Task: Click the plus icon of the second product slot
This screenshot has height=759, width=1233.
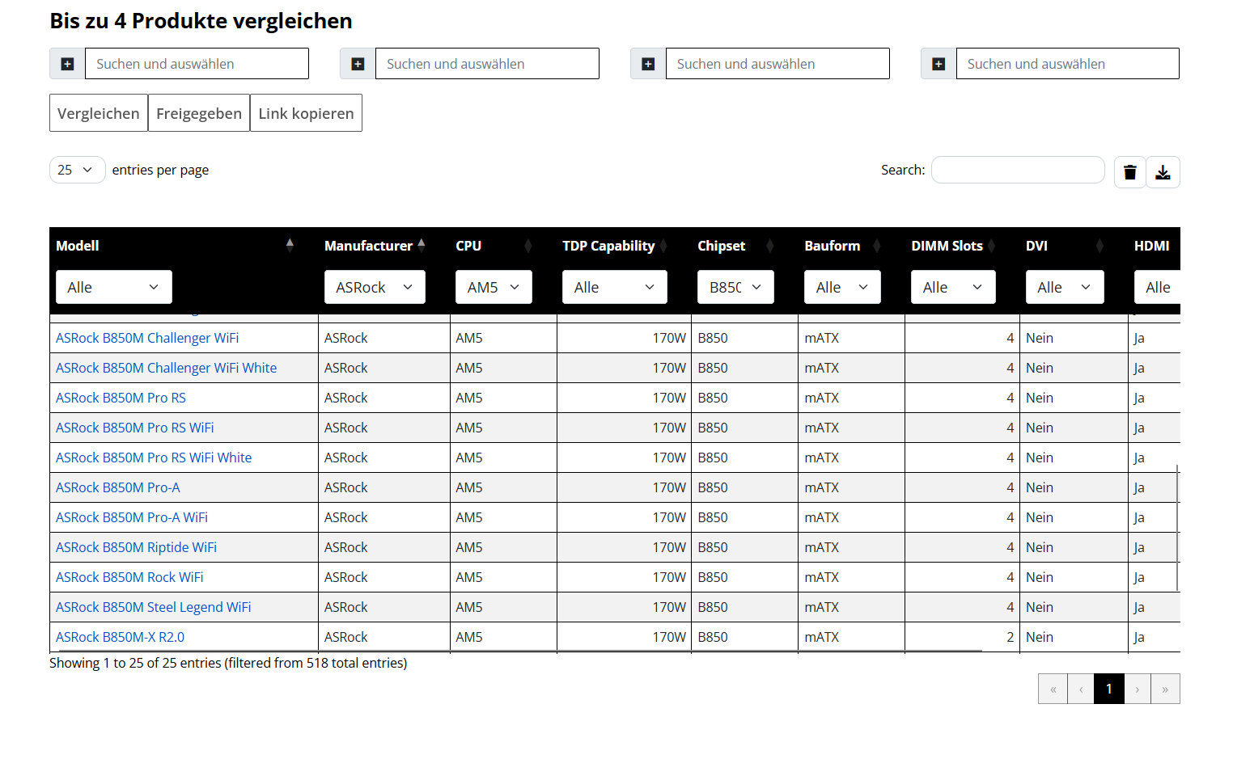Action: 358,64
